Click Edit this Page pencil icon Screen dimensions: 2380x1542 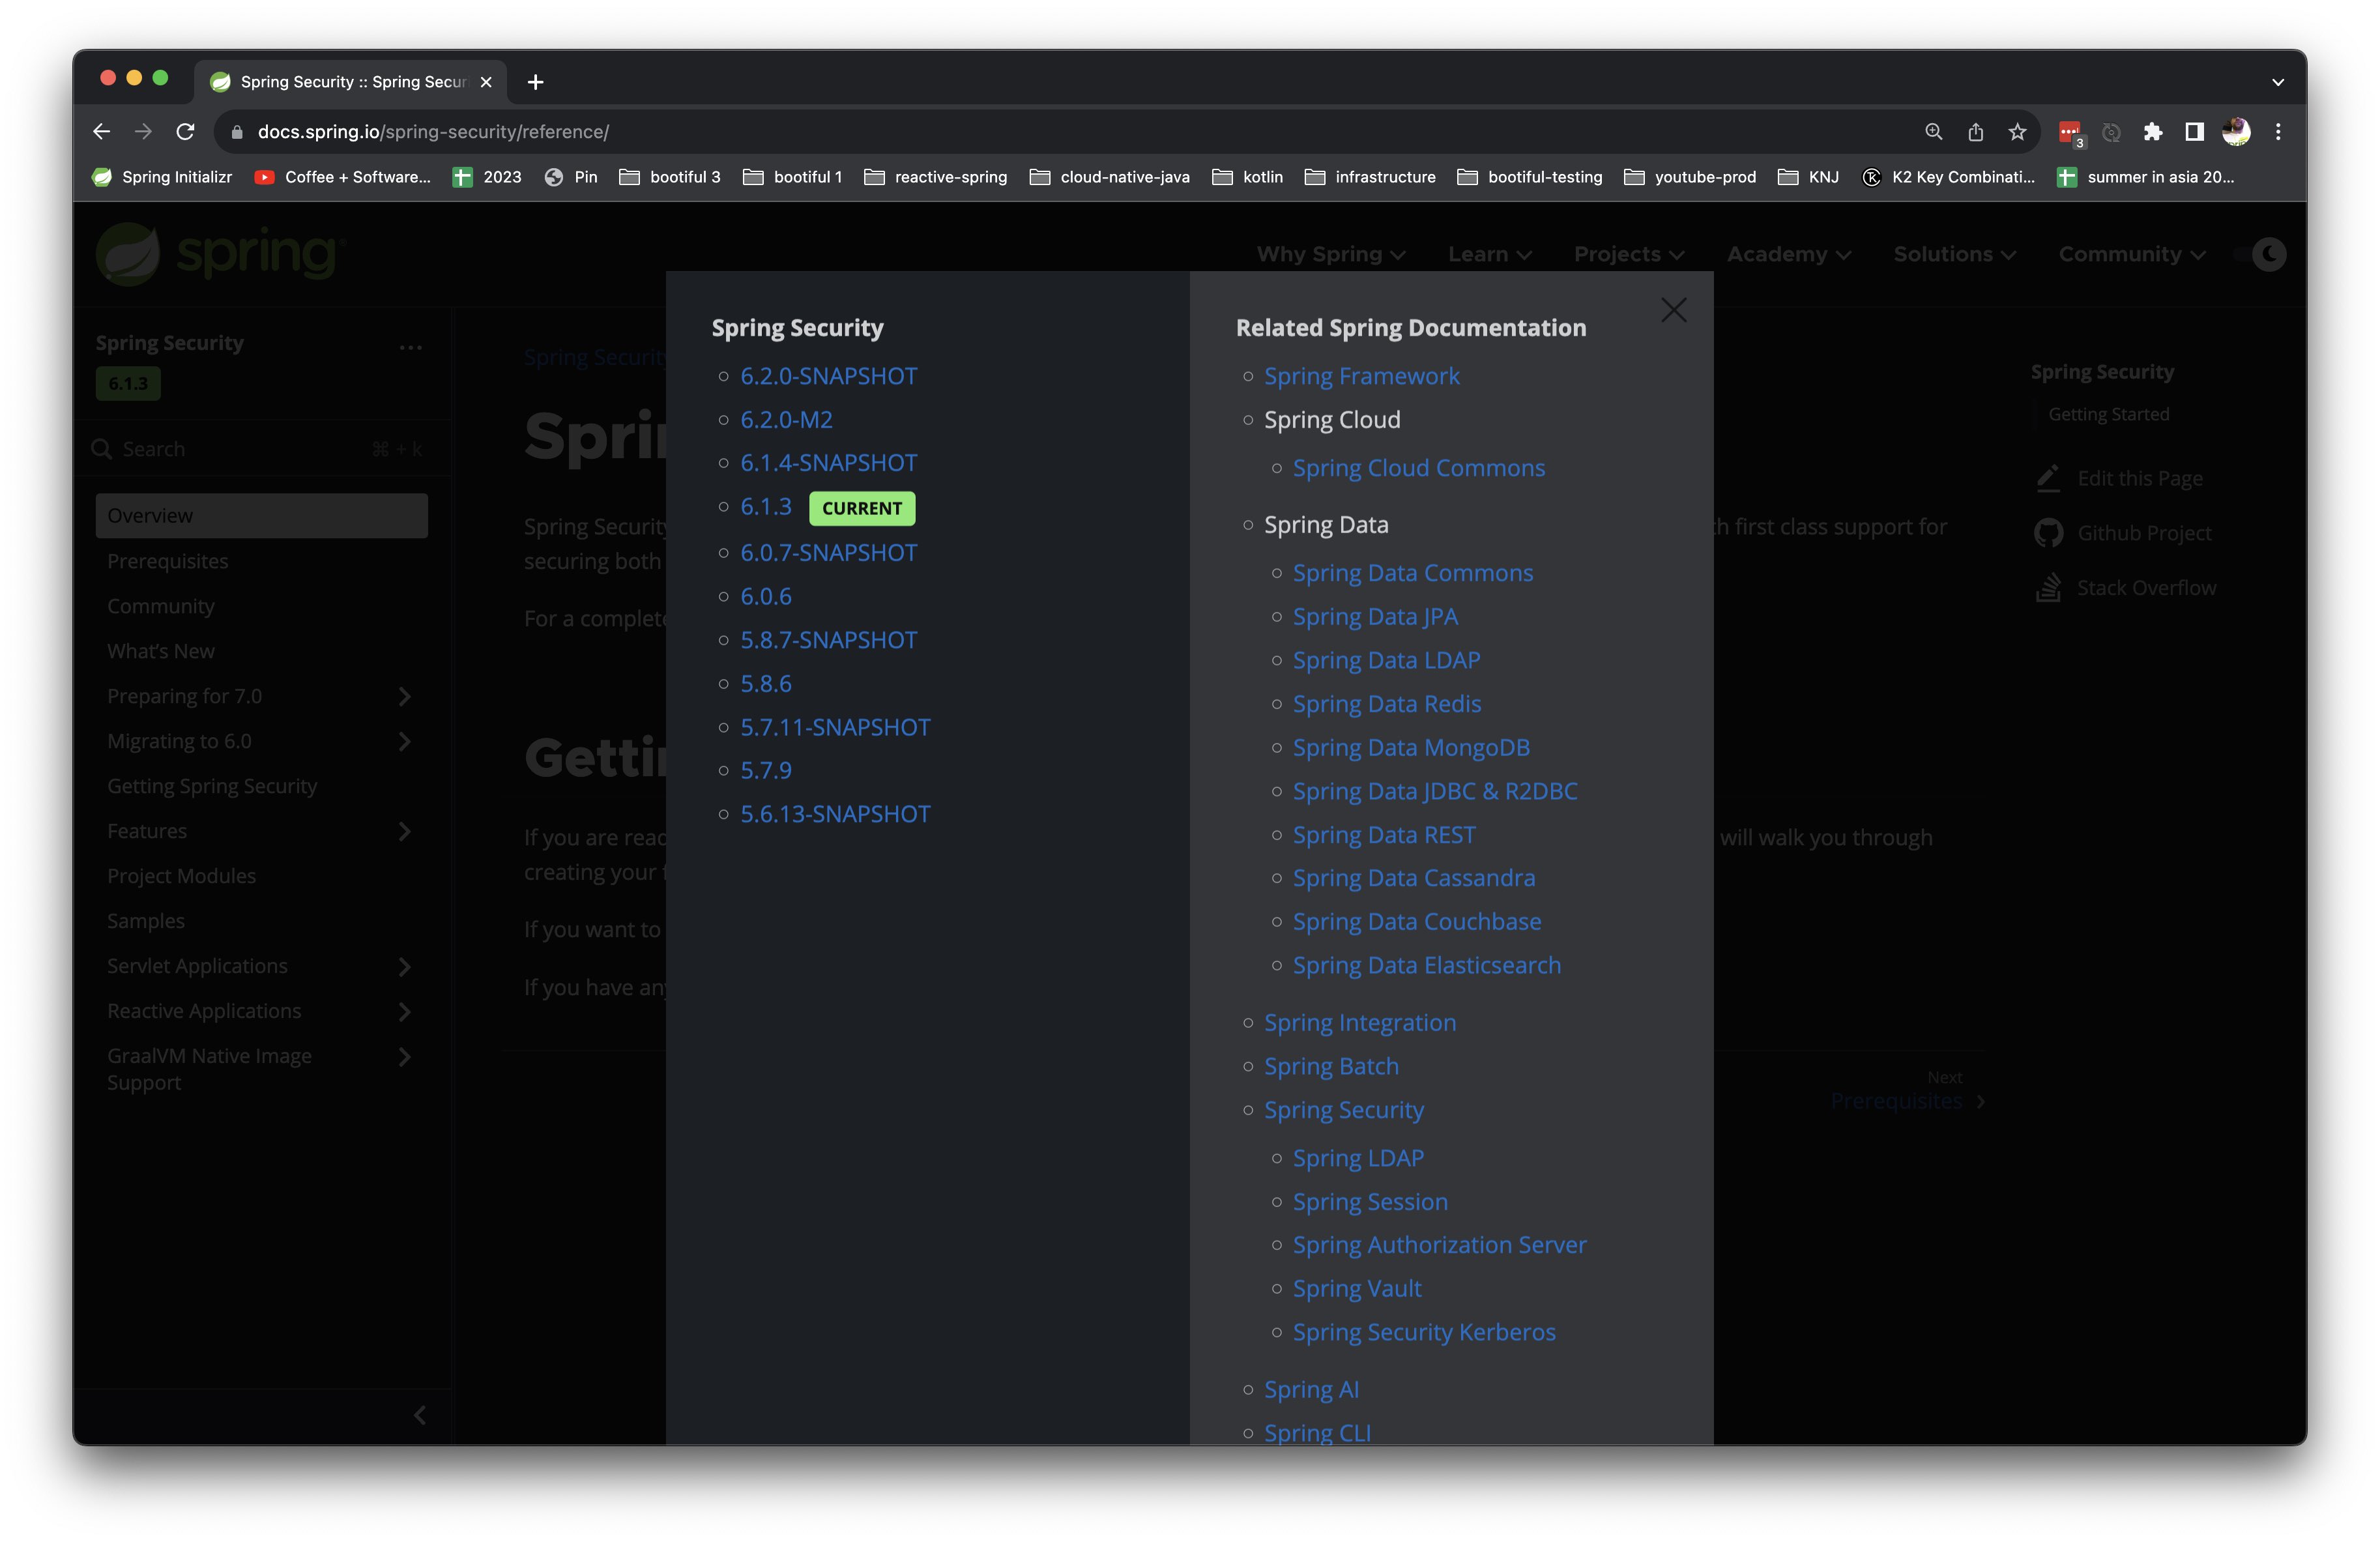[2048, 478]
